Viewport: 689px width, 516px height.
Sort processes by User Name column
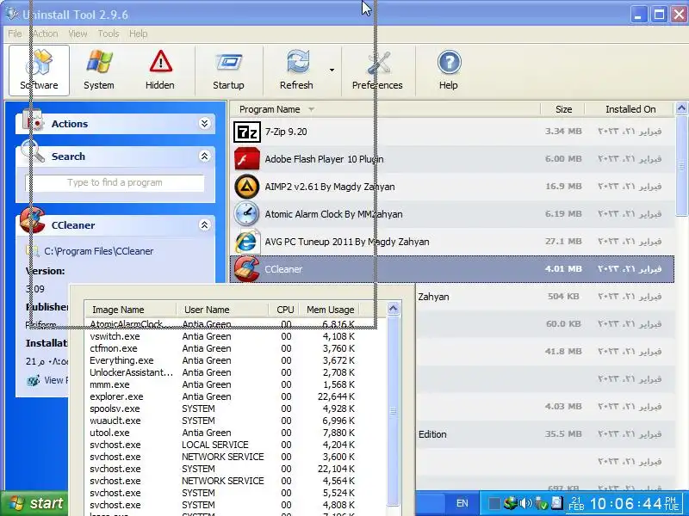[x=222, y=310]
